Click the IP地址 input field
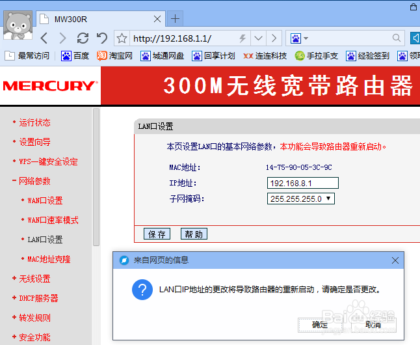 303,183
